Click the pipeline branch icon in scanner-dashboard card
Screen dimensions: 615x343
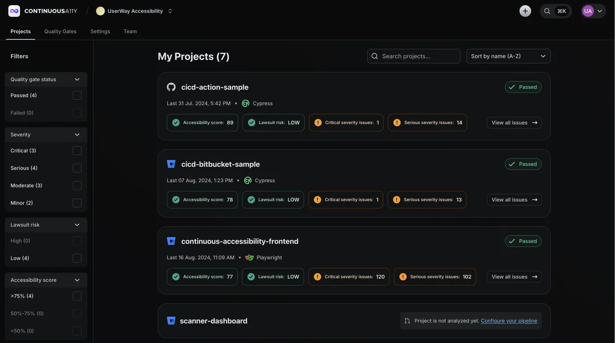coord(407,321)
